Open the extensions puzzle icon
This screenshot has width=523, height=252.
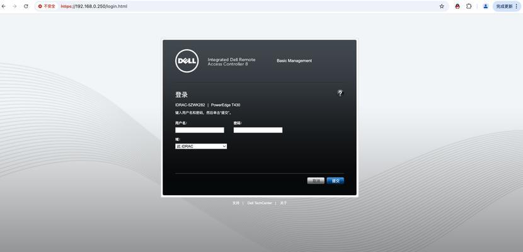469,6
